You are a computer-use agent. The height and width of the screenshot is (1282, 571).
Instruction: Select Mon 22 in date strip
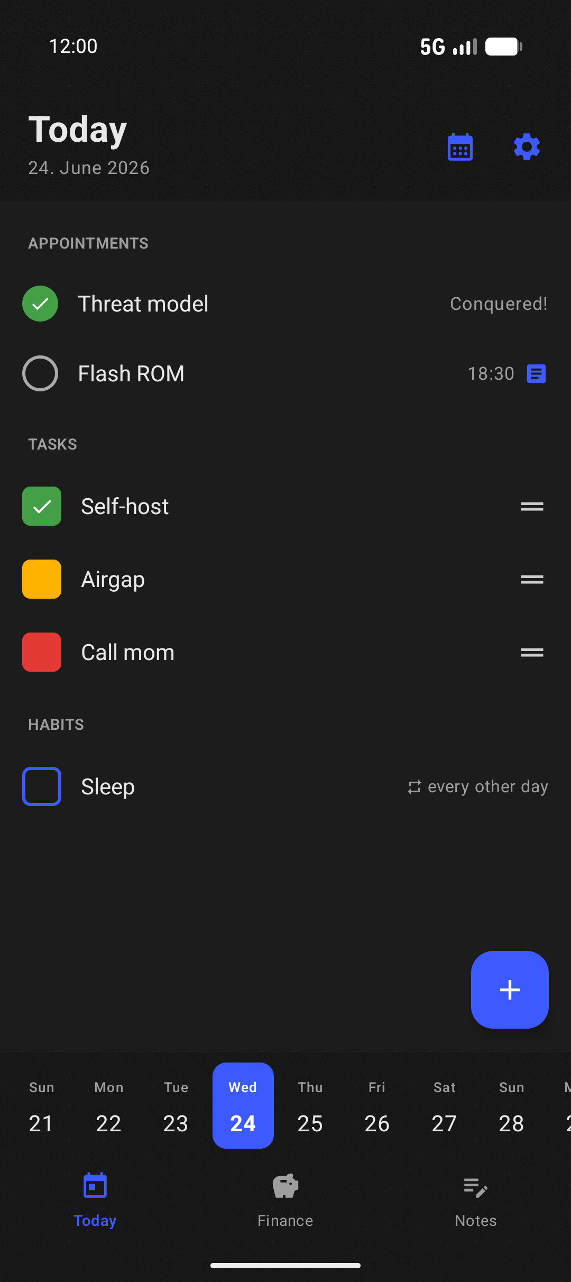coord(108,1105)
